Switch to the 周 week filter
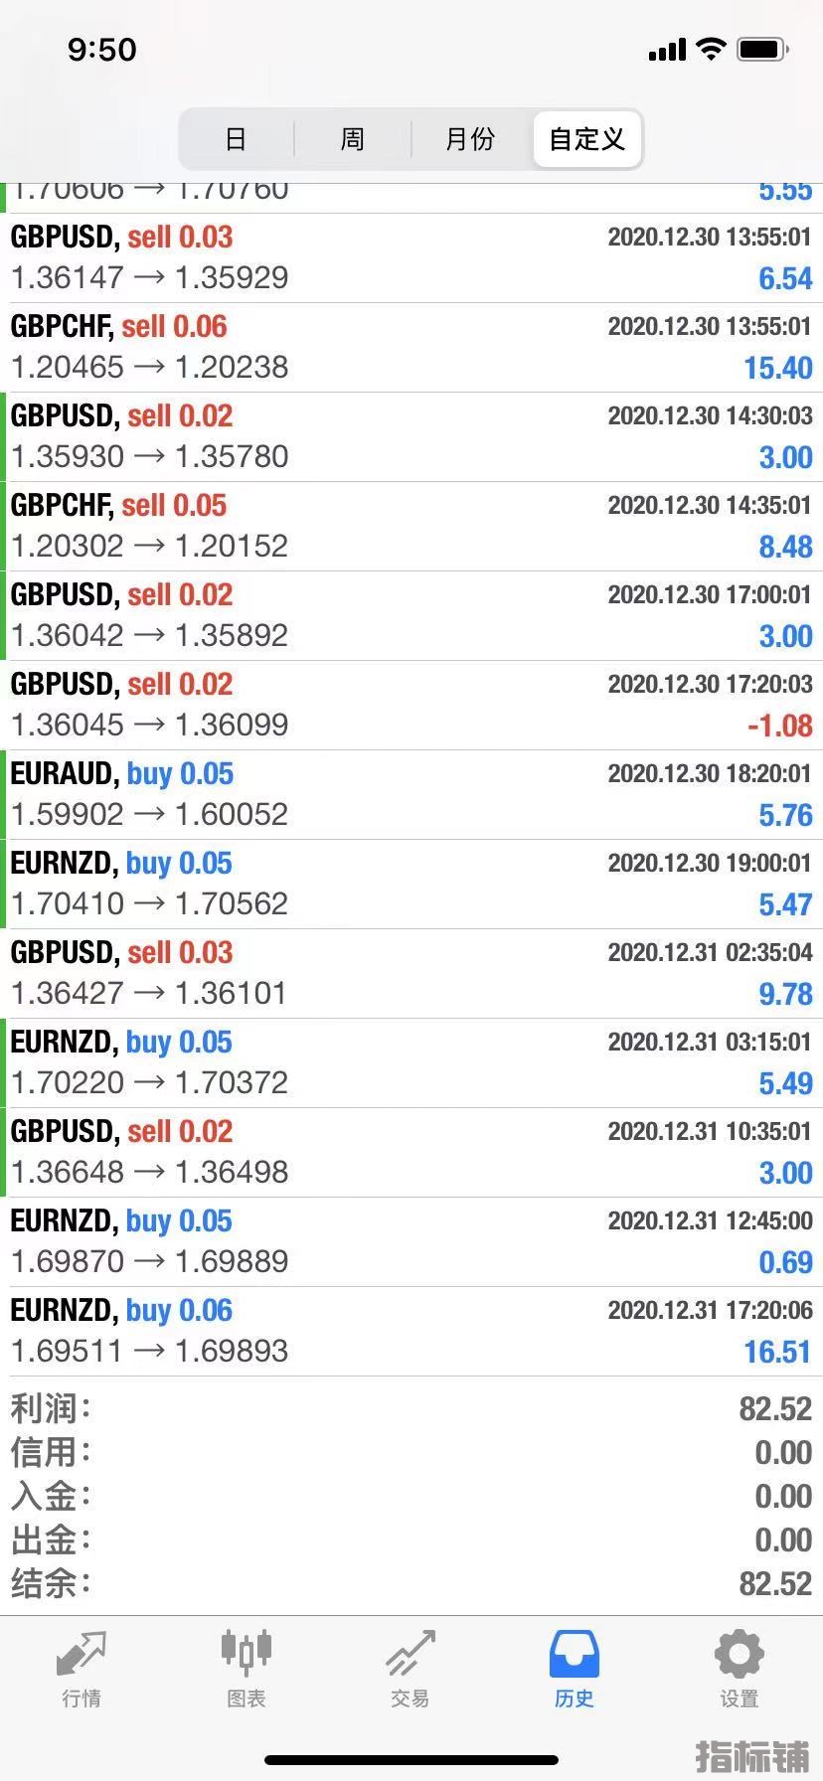 pos(353,139)
